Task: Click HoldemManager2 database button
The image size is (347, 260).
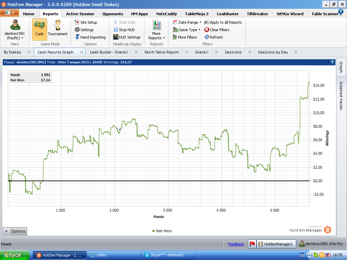Action: [x=276, y=244]
